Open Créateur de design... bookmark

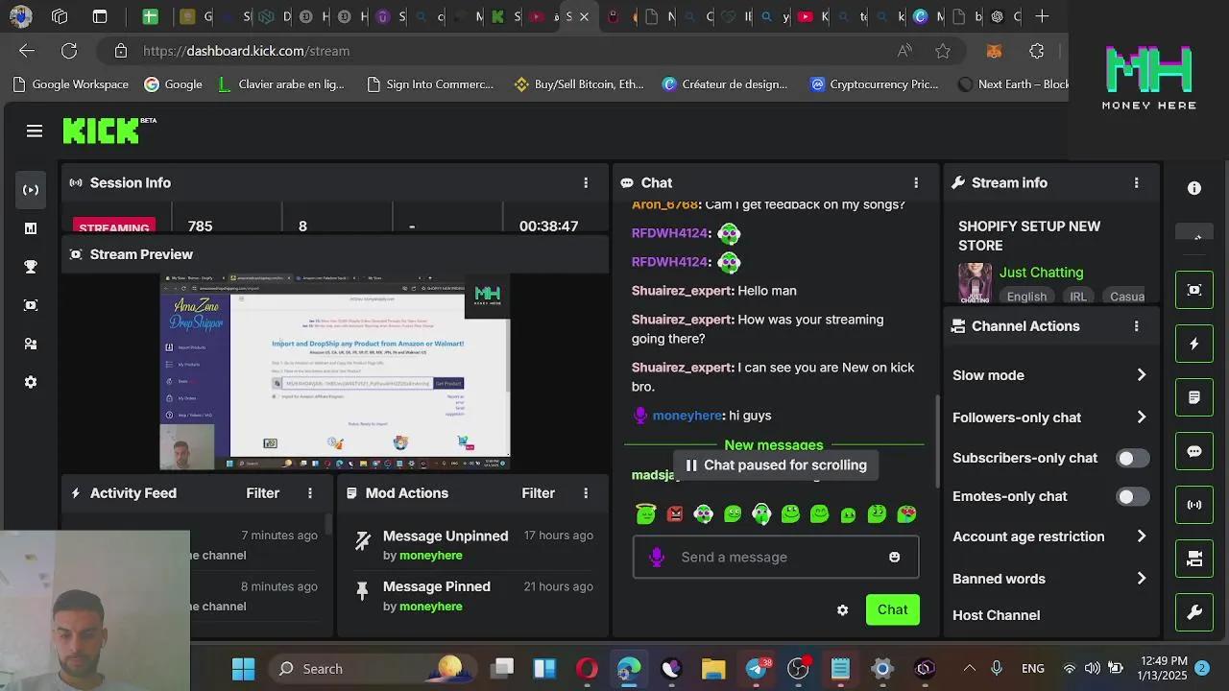coord(725,84)
